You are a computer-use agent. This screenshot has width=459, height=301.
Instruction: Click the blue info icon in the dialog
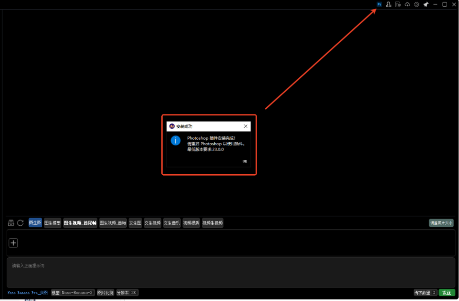coord(176,141)
